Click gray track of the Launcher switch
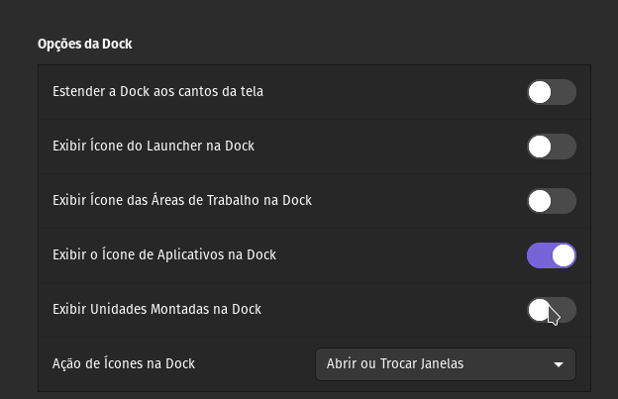The width and height of the screenshot is (618, 399). [564, 147]
